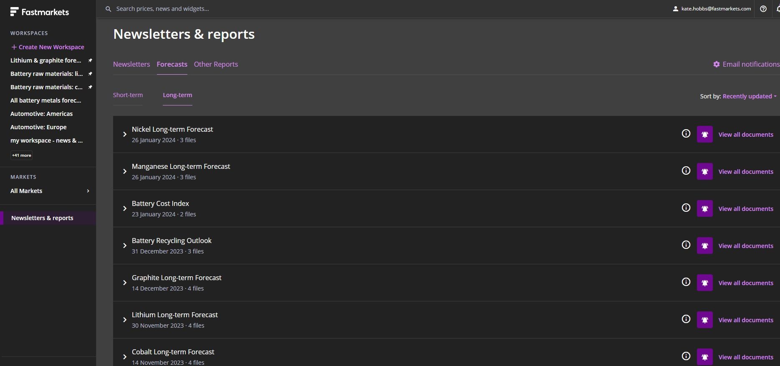Click the search magnifier icon
The image size is (780, 366).
[x=108, y=9]
